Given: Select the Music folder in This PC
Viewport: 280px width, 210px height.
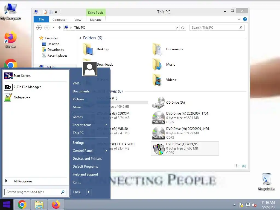Looking at the screenshot, I should (164, 65).
